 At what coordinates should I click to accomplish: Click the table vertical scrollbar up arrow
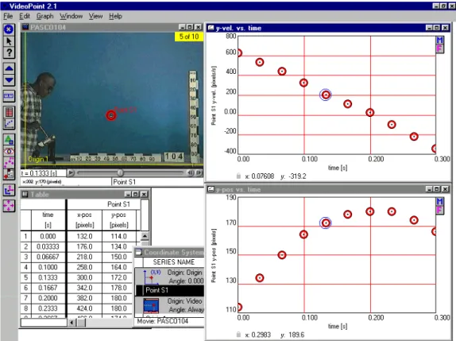(145, 236)
